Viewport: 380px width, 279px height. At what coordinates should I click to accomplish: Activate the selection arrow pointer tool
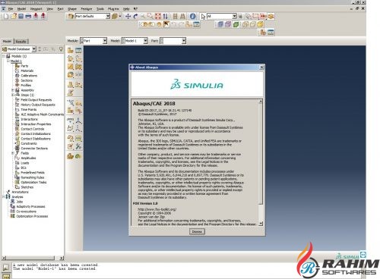pos(203,17)
